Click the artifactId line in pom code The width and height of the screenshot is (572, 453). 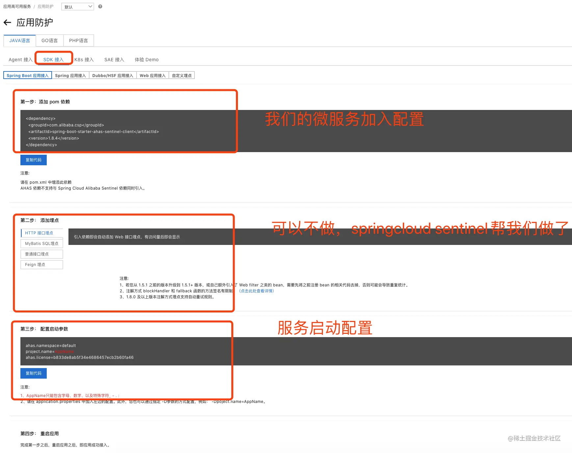coord(93,132)
